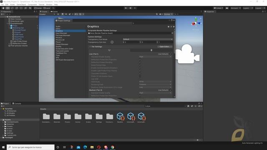Select the Hand tool in Unity toolbar
The height and width of the screenshot is (150, 267).
pyautogui.click(x=3, y=8)
